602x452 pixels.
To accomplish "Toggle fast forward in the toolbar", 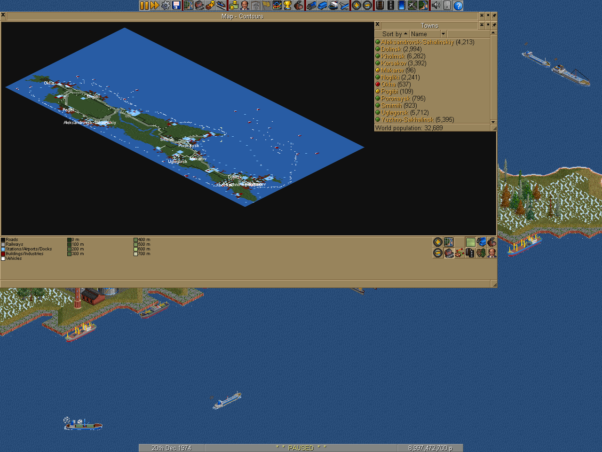I will pos(154,5).
